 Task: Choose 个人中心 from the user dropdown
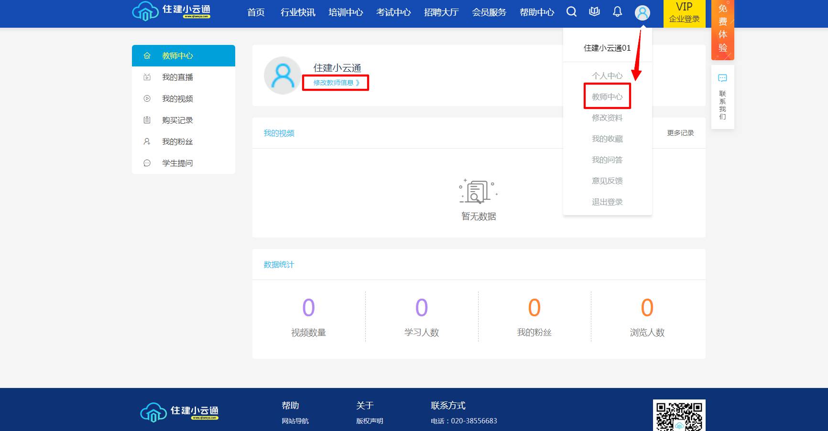coord(607,75)
